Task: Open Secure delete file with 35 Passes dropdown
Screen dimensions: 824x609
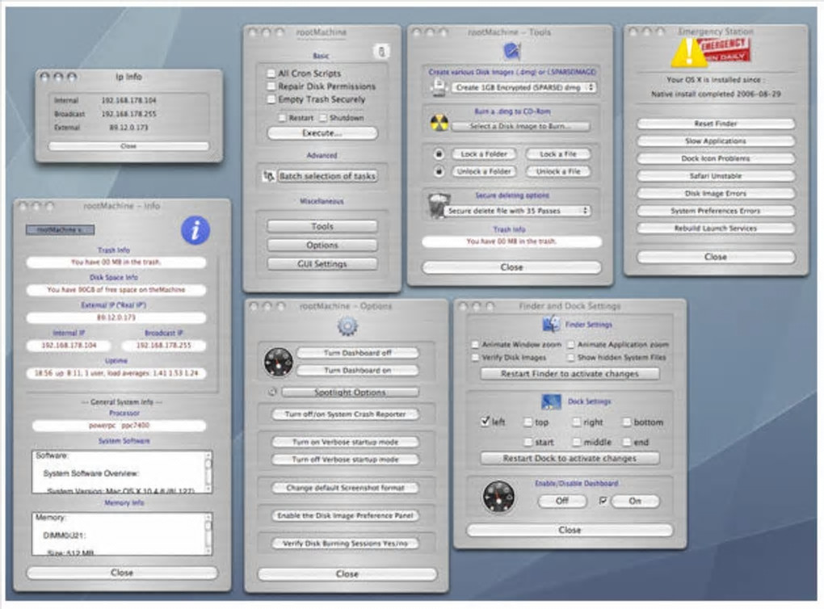Action: [x=516, y=211]
